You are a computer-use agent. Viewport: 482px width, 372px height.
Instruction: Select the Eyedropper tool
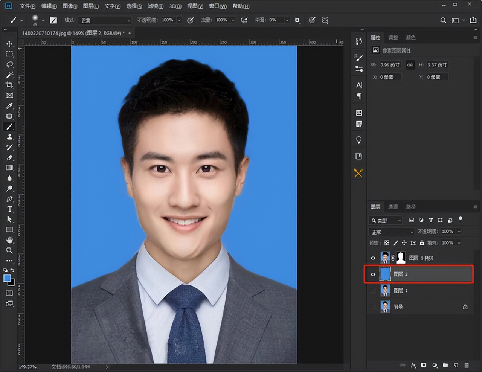[9, 106]
